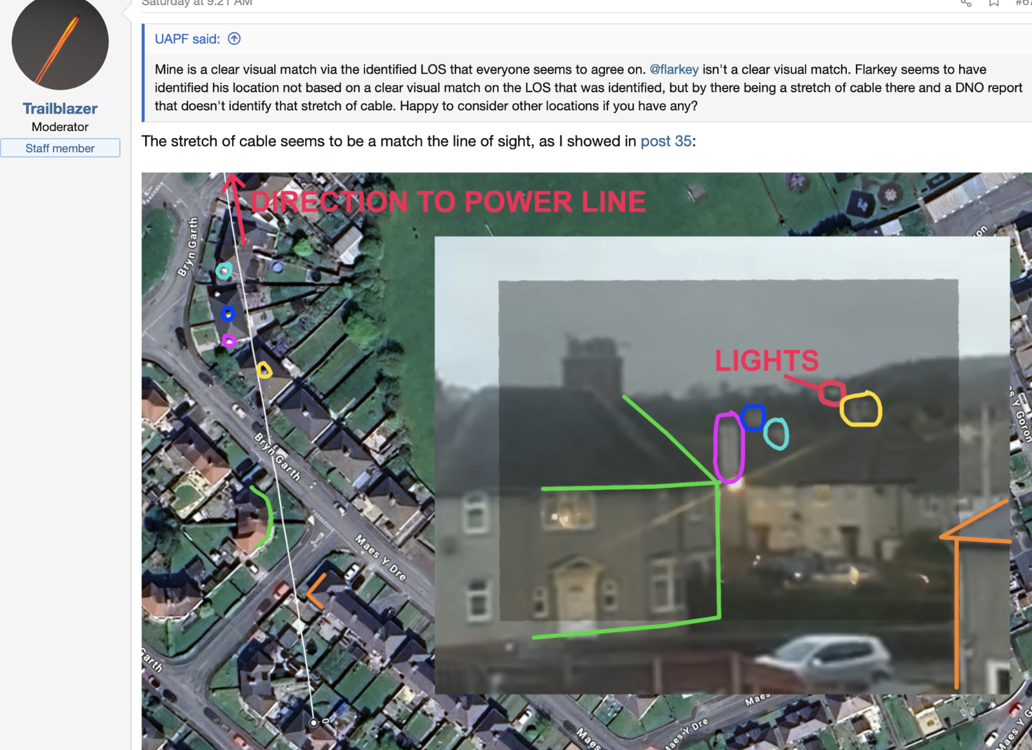Click the red LIGHTS label in the photo
Screen dimensions: 1032x750
[767, 360]
